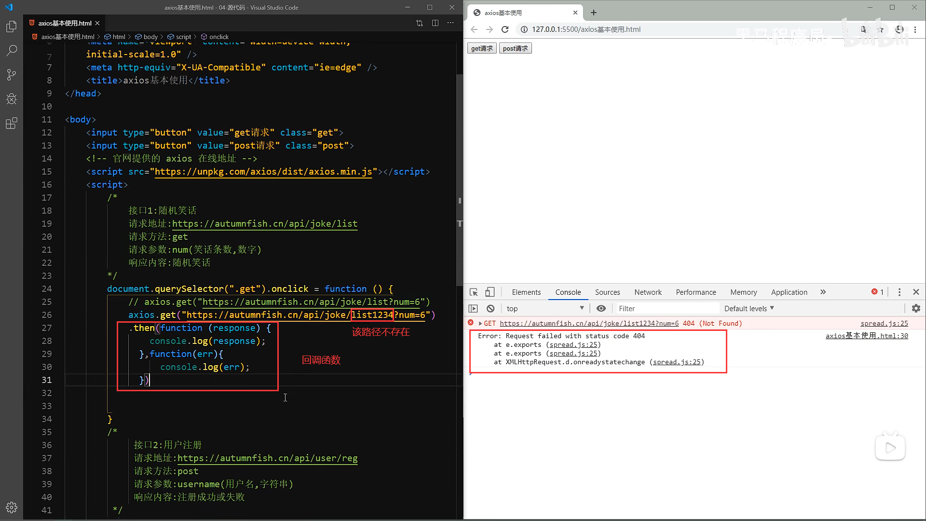View site information icon in address bar
Image resolution: width=926 pixels, height=521 pixels.
(524, 29)
